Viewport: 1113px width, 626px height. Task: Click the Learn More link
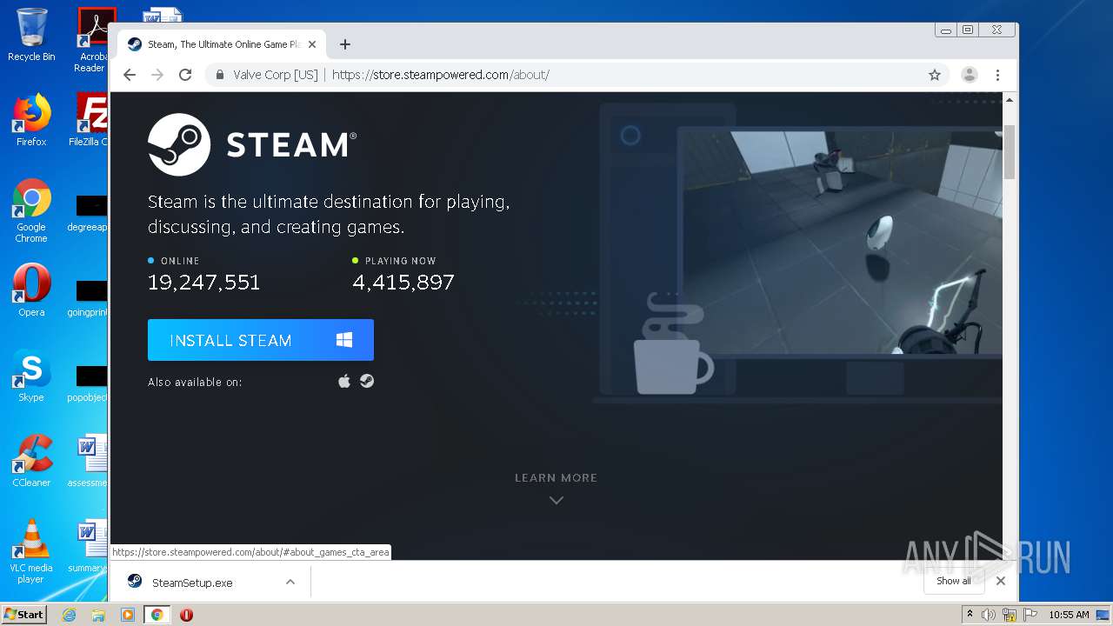tap(556, 477)
